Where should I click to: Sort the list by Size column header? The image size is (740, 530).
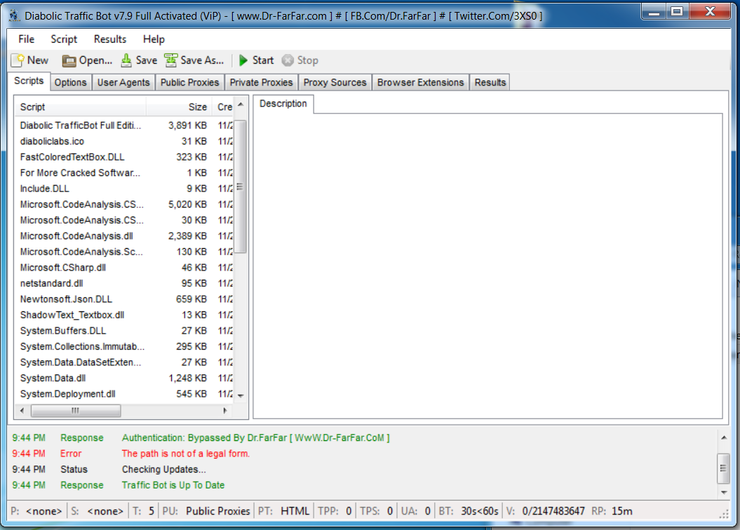tap(179, 107)
